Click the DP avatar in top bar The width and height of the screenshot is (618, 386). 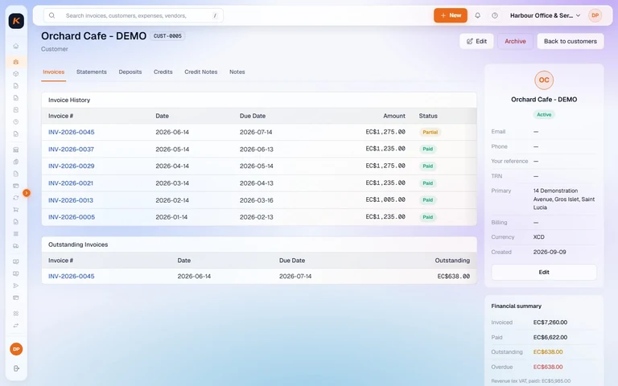point(595,15)
